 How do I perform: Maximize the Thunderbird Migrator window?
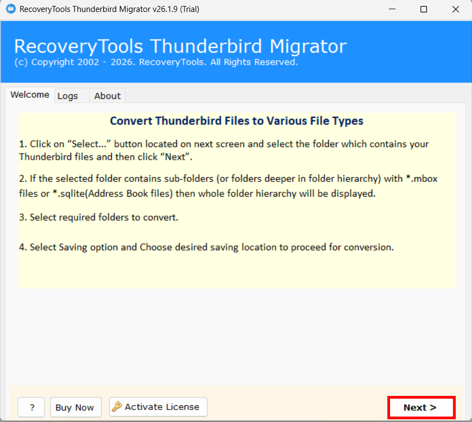[x=424, y=9]
